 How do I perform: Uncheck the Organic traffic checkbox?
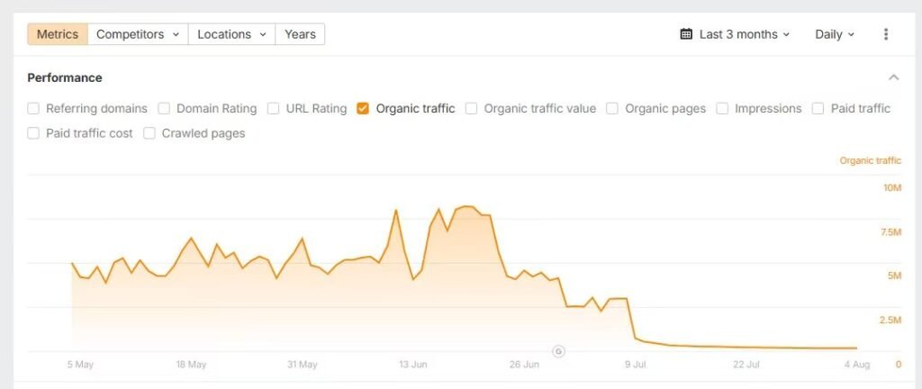tap(363, 109)
